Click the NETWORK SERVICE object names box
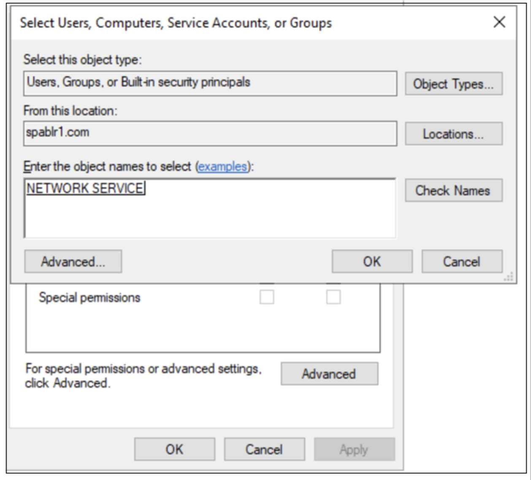 [210, 208]
